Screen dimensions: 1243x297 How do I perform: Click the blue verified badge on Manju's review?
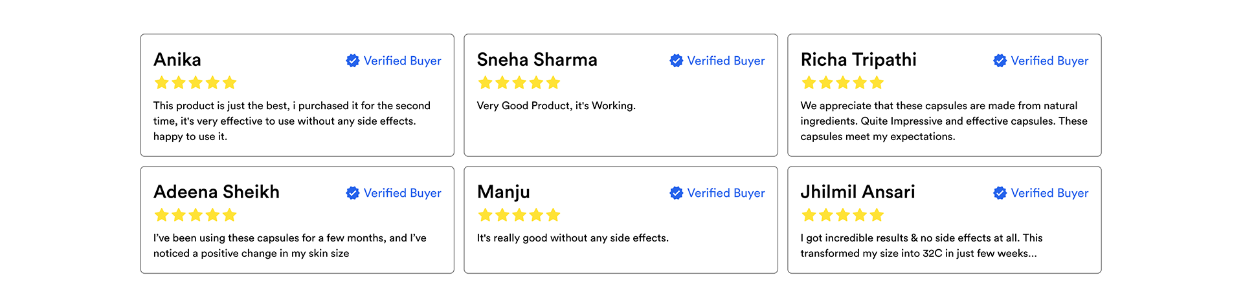tap(677, 193)
